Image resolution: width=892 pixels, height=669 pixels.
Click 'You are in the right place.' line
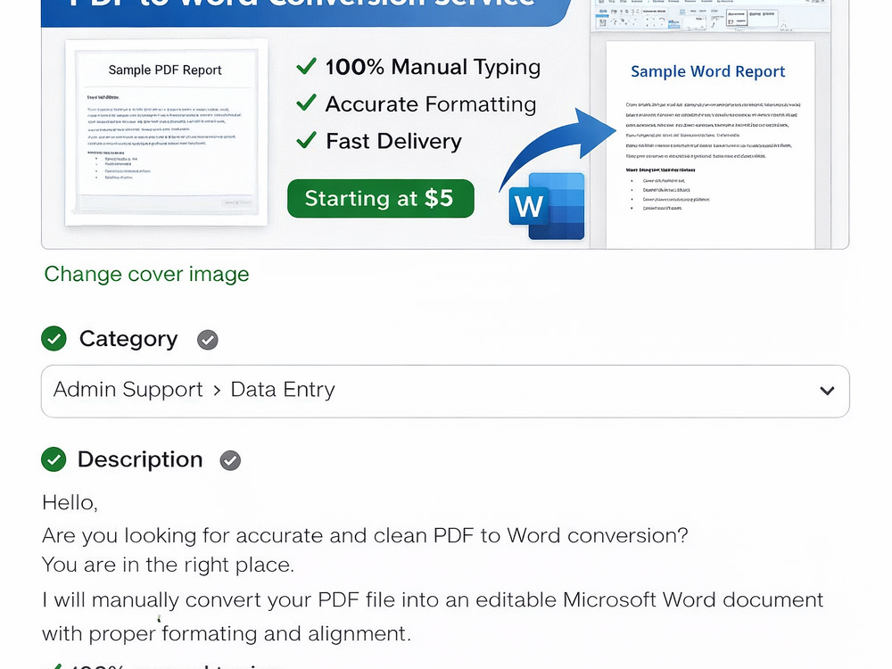pos(168,565)
